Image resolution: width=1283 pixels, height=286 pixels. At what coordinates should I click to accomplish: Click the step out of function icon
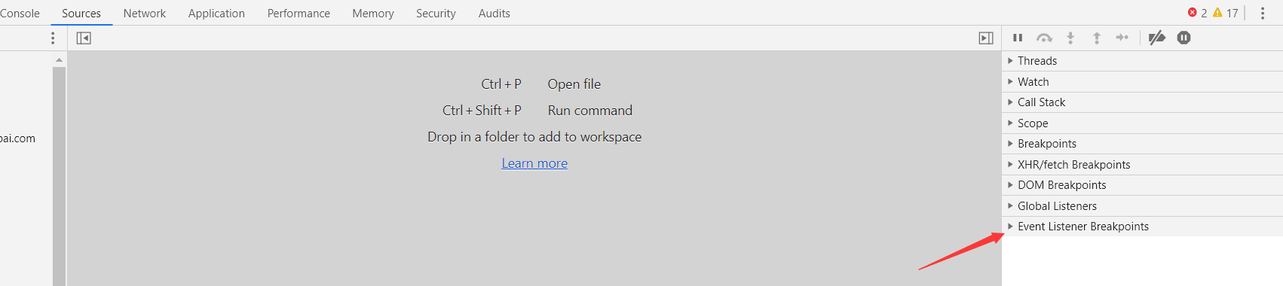point(1097,38)
